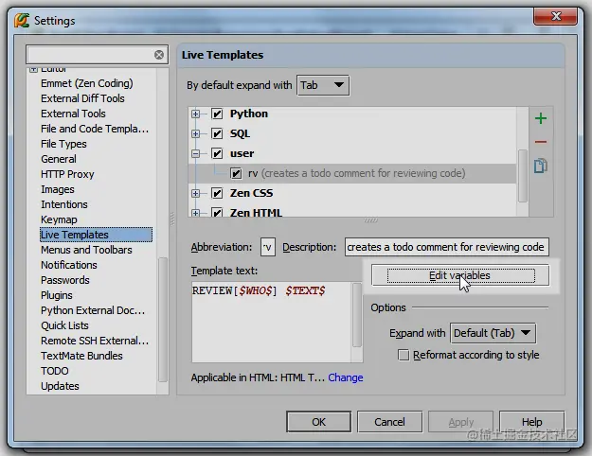Open Keymap settings

pyautogui.click(x=59, y=219)
